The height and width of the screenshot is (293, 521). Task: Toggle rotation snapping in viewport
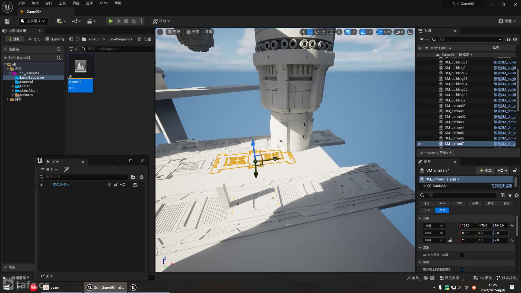click(x=362, y=32)
